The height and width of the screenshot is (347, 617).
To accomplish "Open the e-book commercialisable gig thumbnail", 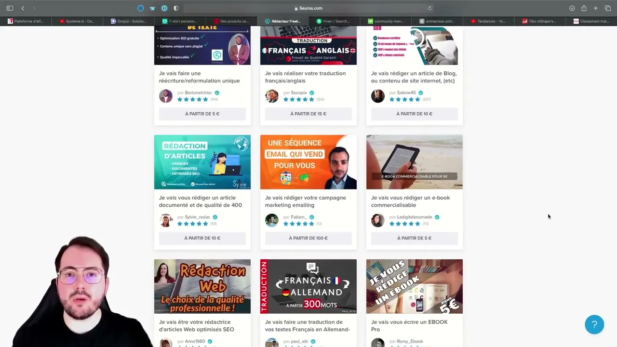I will (x=414, y=162).
